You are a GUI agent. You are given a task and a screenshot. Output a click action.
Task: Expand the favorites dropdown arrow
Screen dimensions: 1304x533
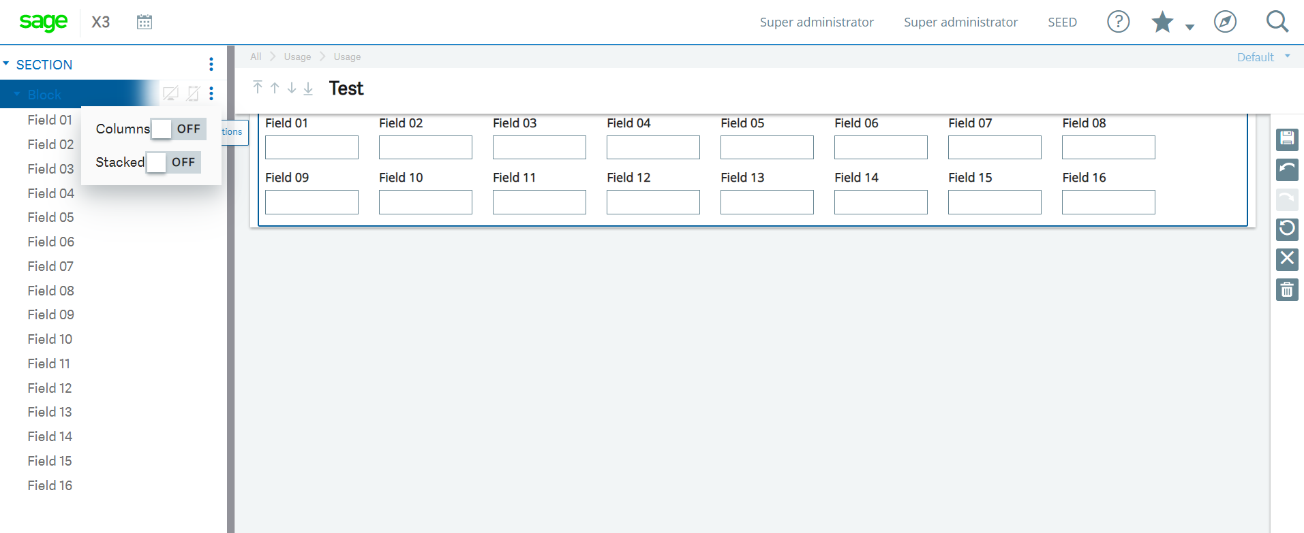[1190, 27]
